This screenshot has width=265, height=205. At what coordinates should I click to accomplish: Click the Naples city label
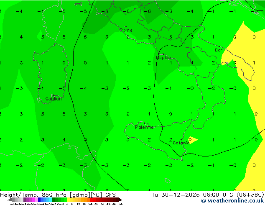(163, 58)
